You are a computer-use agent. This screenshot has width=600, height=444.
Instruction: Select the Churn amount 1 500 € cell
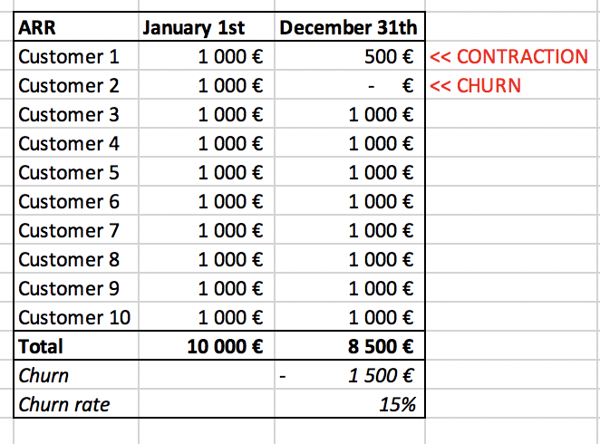350,375
